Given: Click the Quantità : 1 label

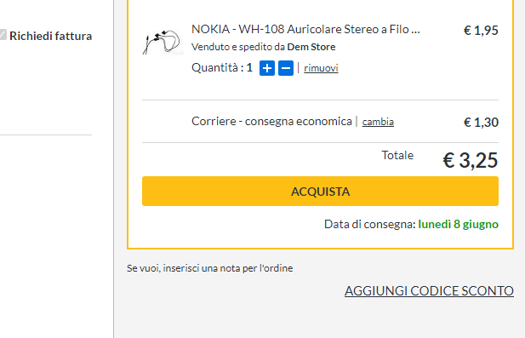Looking at the screenshot, I should pos(221,68).
